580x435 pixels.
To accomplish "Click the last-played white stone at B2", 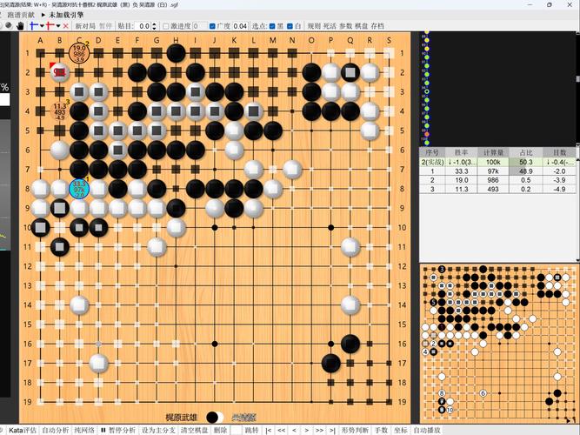I will tap(59, 72).
